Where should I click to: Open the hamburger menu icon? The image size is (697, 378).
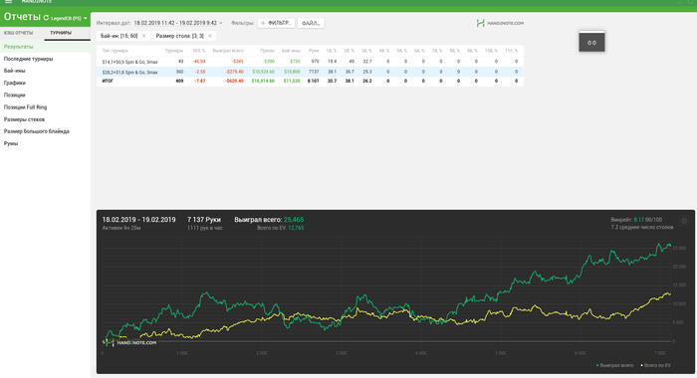[x=8, y=2]
